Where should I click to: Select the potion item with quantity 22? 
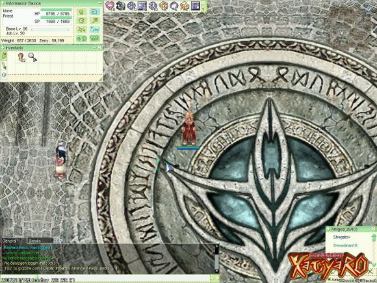pos(21,57)
